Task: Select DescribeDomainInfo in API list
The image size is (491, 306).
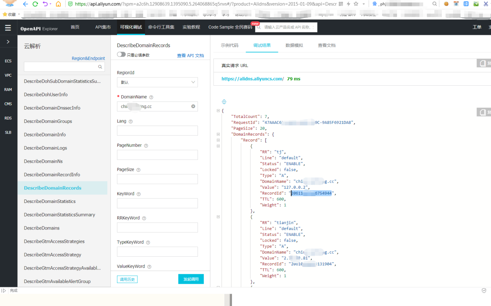Action: pos(45,134)
